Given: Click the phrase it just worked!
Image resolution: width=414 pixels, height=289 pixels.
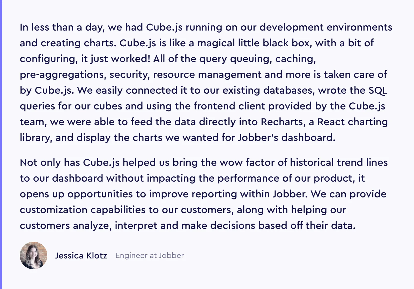Looking at the screenshot, I should 116,59.
